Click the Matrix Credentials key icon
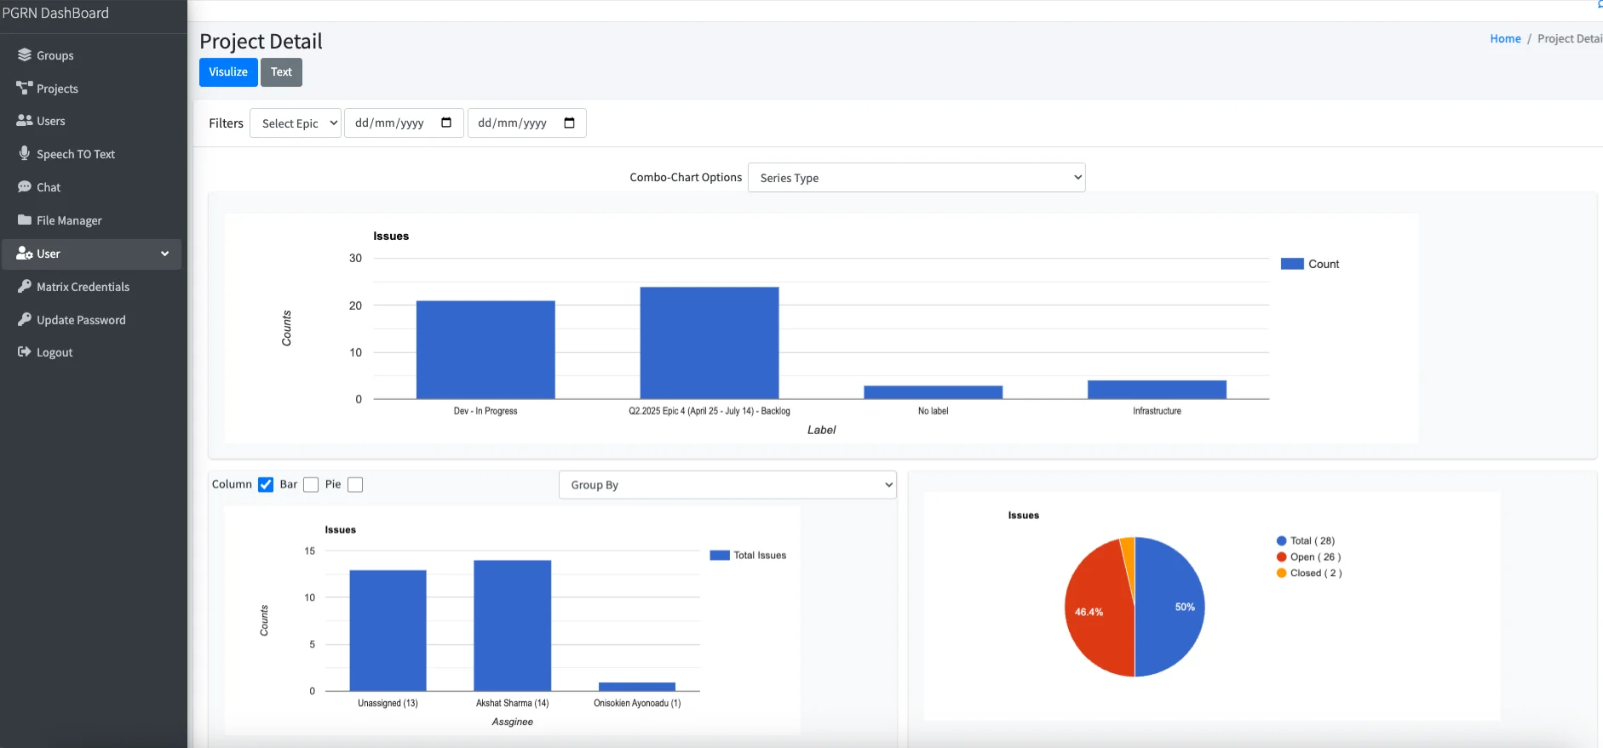Viewport: 1603px width, 748px height. pos(25,287)
